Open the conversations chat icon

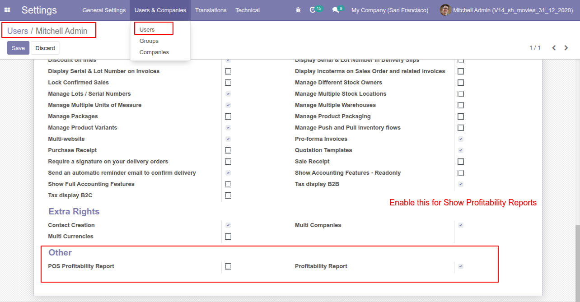click(x=335, y=10)
